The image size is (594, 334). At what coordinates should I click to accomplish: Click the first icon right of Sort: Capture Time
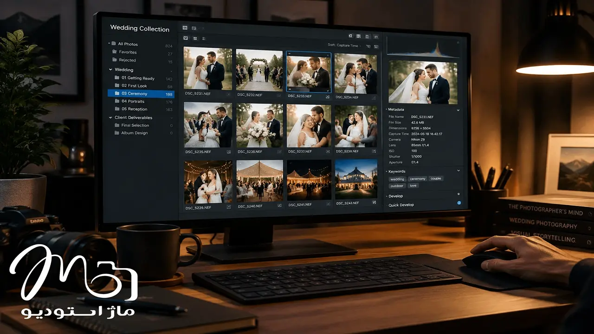pyautogui.click(x=368, y=46)
